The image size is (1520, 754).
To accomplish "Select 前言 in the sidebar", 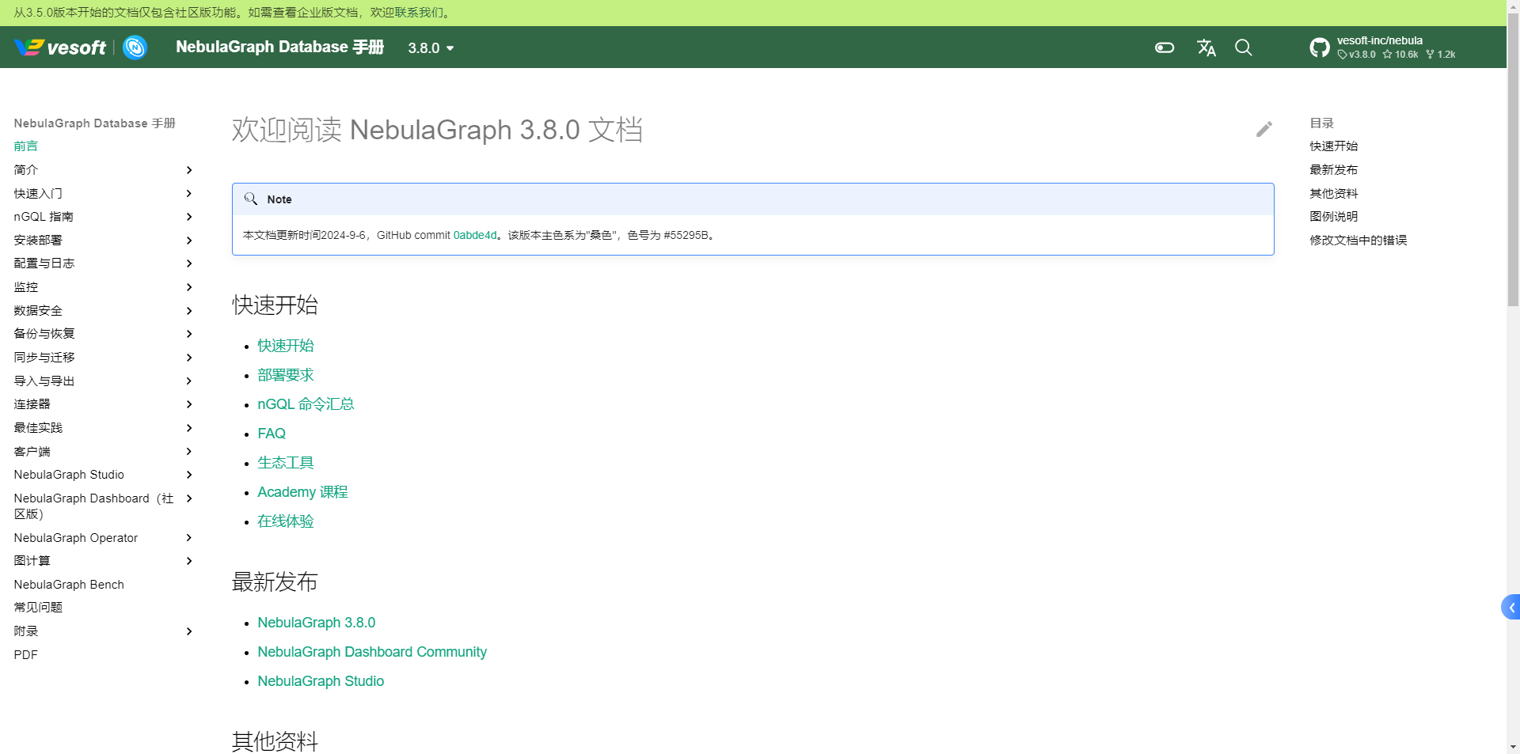I will coord(26,146).
